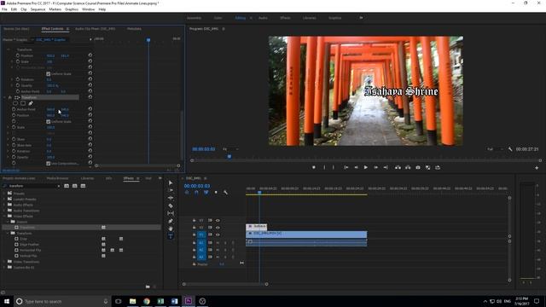Collapse the Video Effects folder
This screenshot has height=307, width=546.
4,216
